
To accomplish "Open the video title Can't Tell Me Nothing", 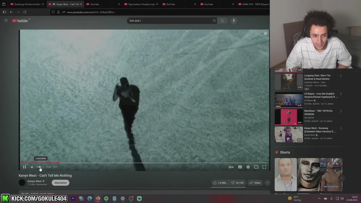I will click(x=45, y=175).
